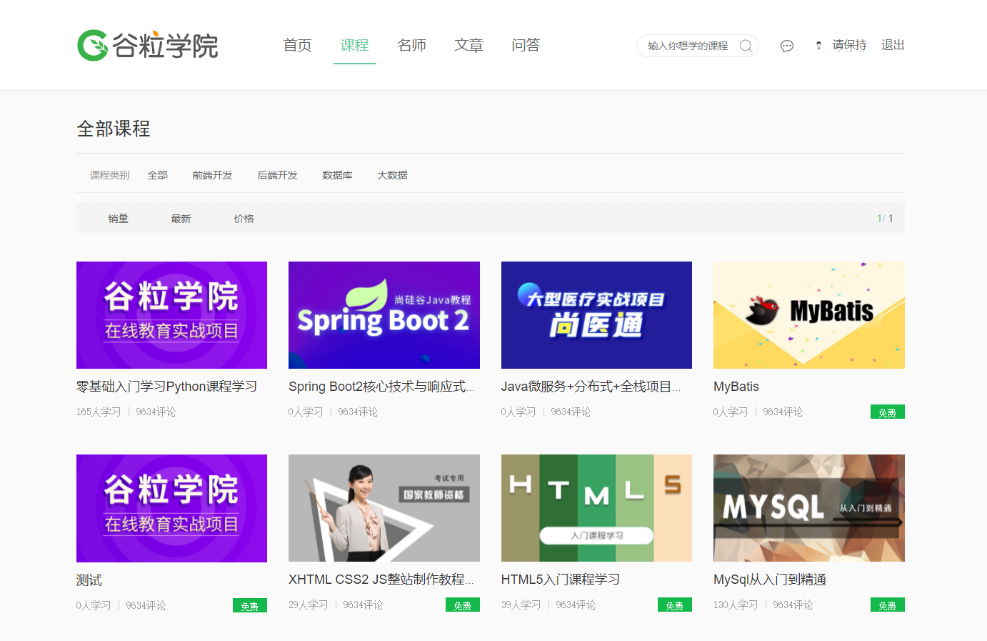Open the MYSQL course thumbnail
The width and height of the screenshot is (987, 641).
pyautogui.click(x=809, y=508)
